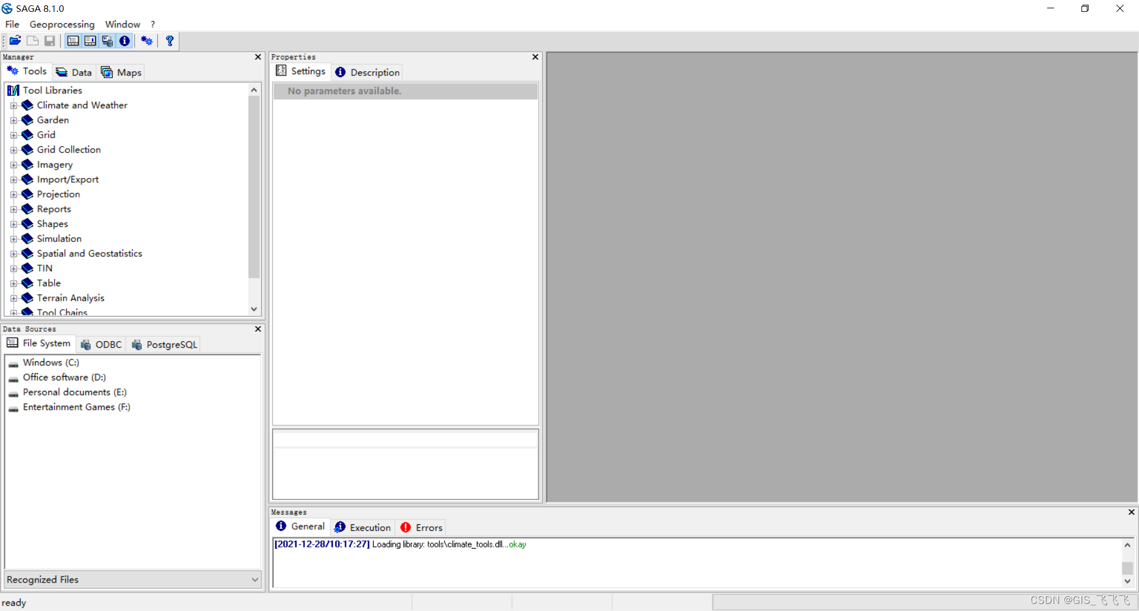
Task: Click the New project toolbar icon
Action: click(33, 40)
